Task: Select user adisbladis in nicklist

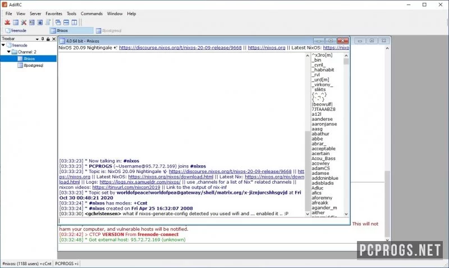Action: [x=322, y=183]
